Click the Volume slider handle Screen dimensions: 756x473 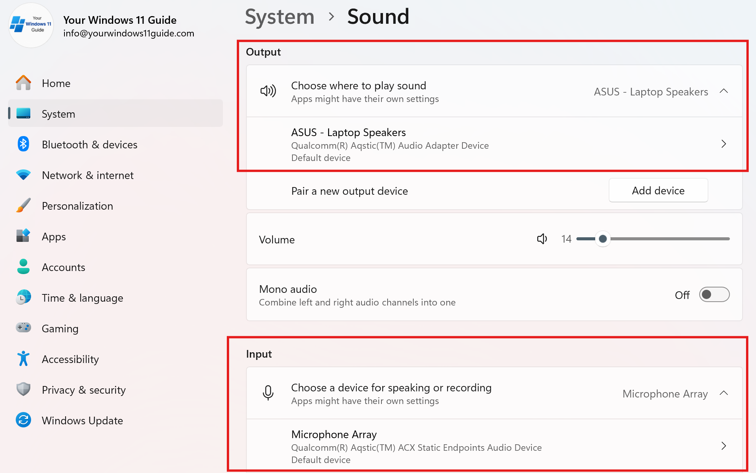point(603,239)
